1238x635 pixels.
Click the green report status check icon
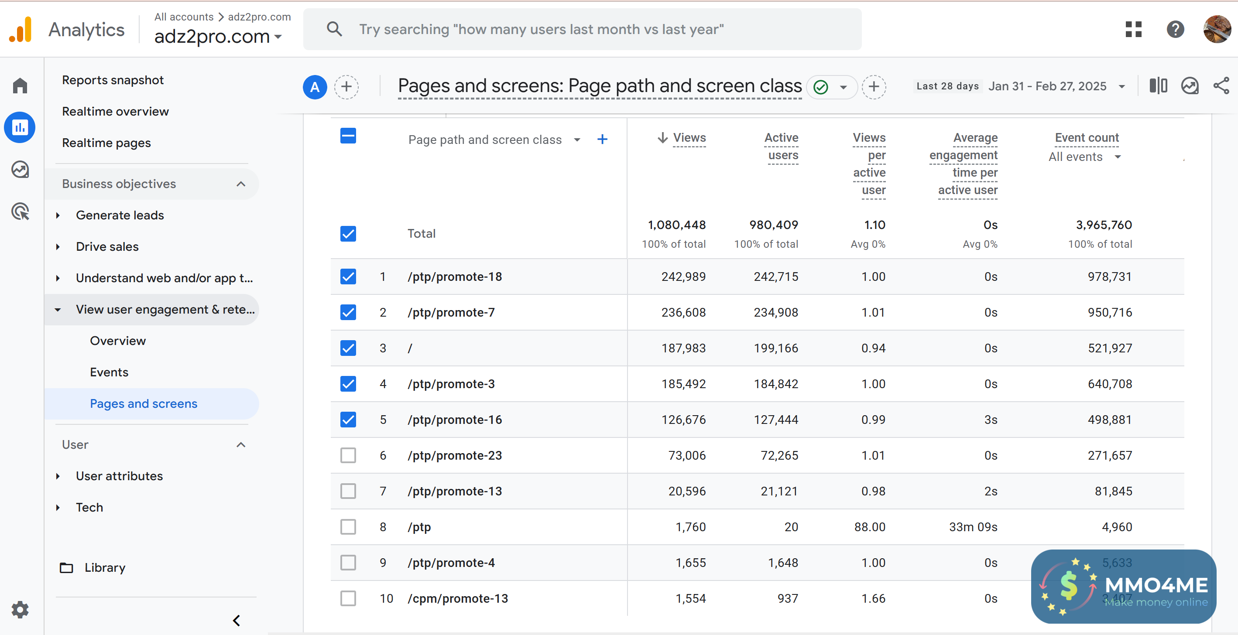point(821,87)
